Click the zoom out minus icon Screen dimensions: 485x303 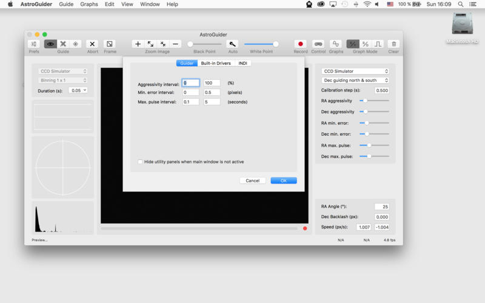176,44
